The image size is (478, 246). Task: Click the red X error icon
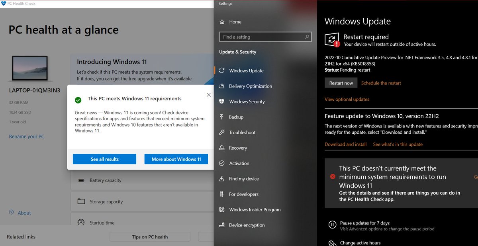333,176
